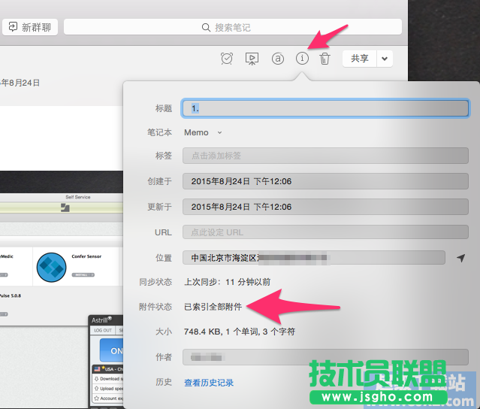This screenshot has height=409, width=480.
Task: Delete the note using the trash icon
Action: 325,59
